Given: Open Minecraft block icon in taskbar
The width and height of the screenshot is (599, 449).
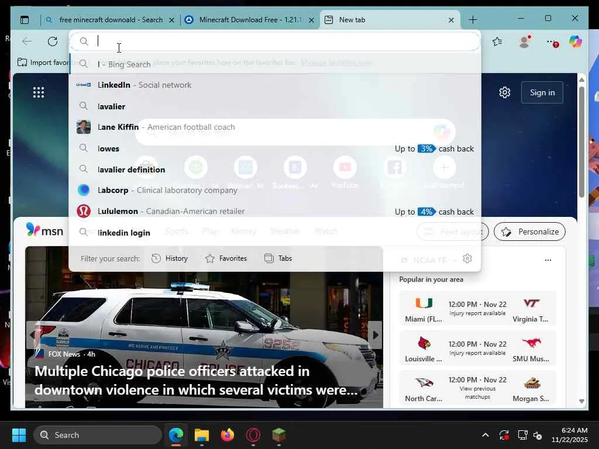Looking at the screenshot, I should point(279,435).
